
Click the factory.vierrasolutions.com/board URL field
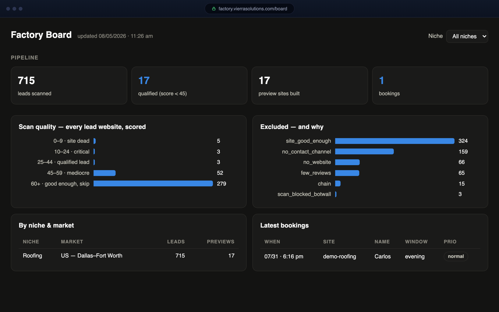249,9
